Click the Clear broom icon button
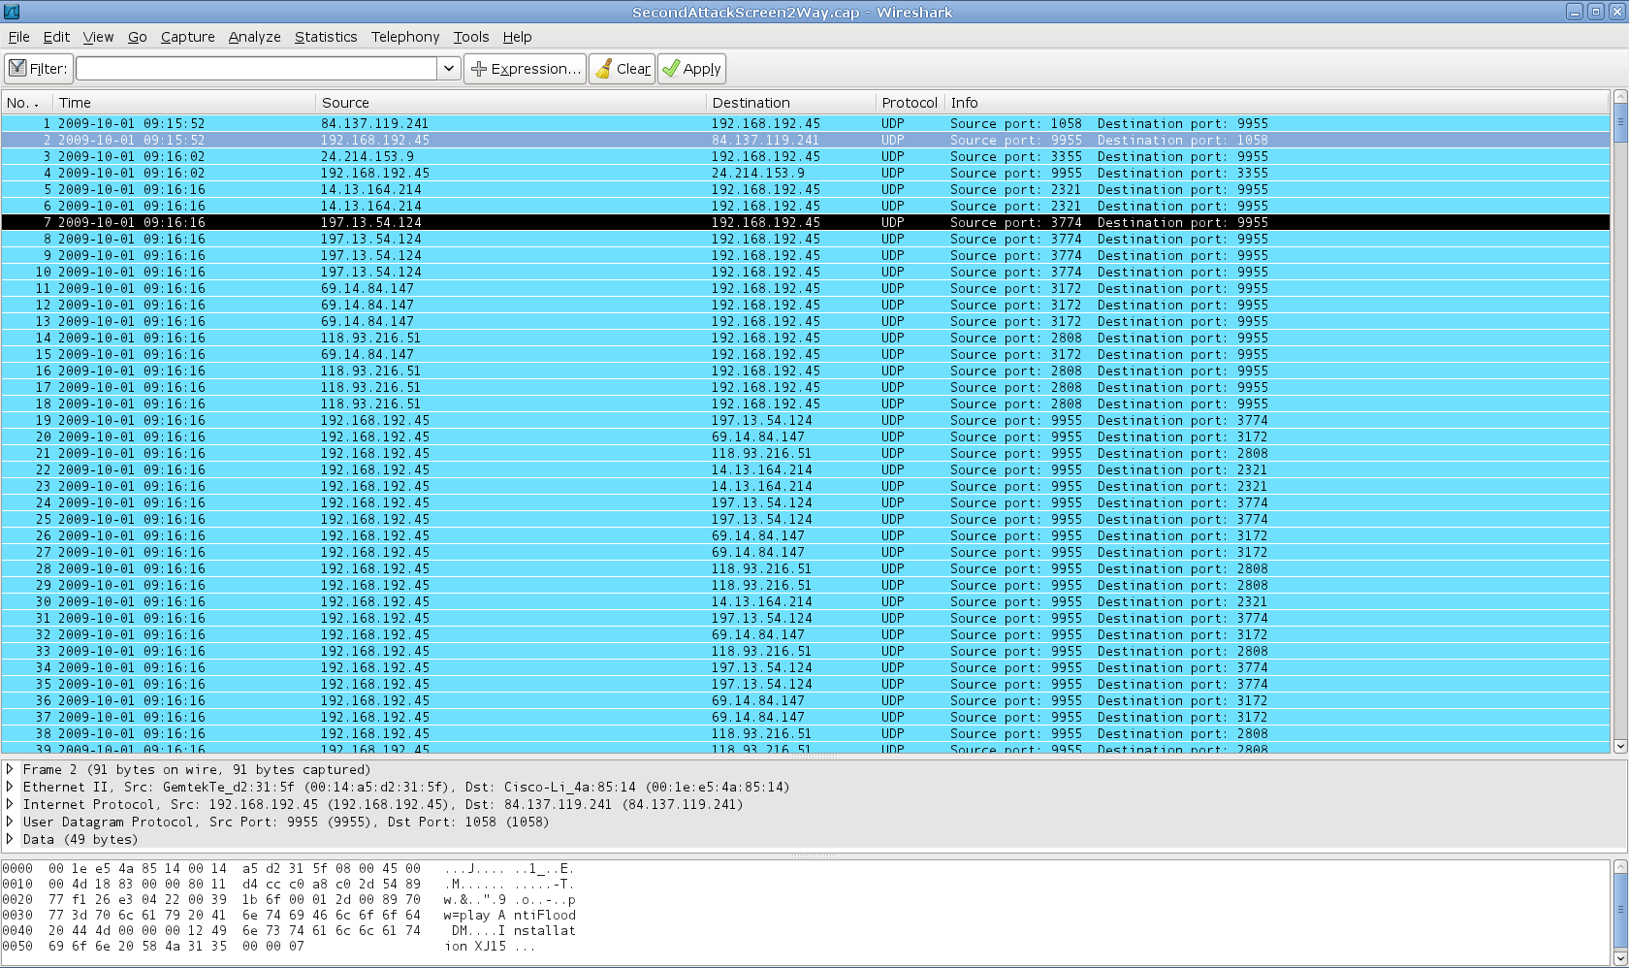The height and width of the screenshot is (968, 1629). click(x=622, y=69)
